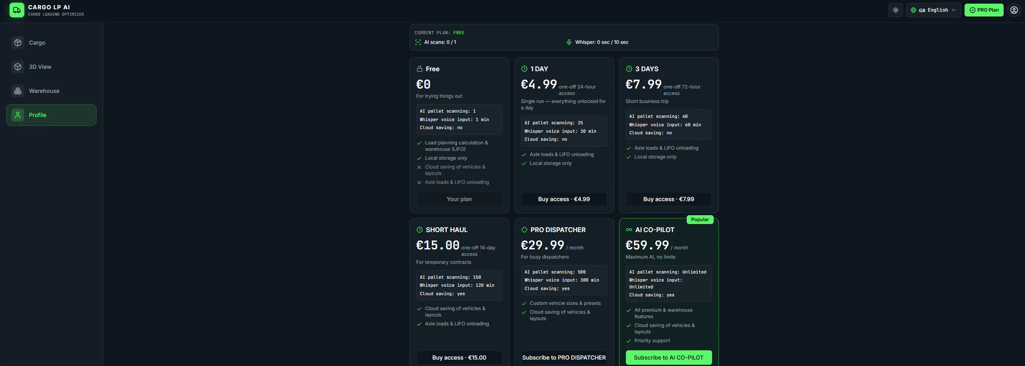
Task: Navigate to the Warehouse section
Action: tap(51, 91)
